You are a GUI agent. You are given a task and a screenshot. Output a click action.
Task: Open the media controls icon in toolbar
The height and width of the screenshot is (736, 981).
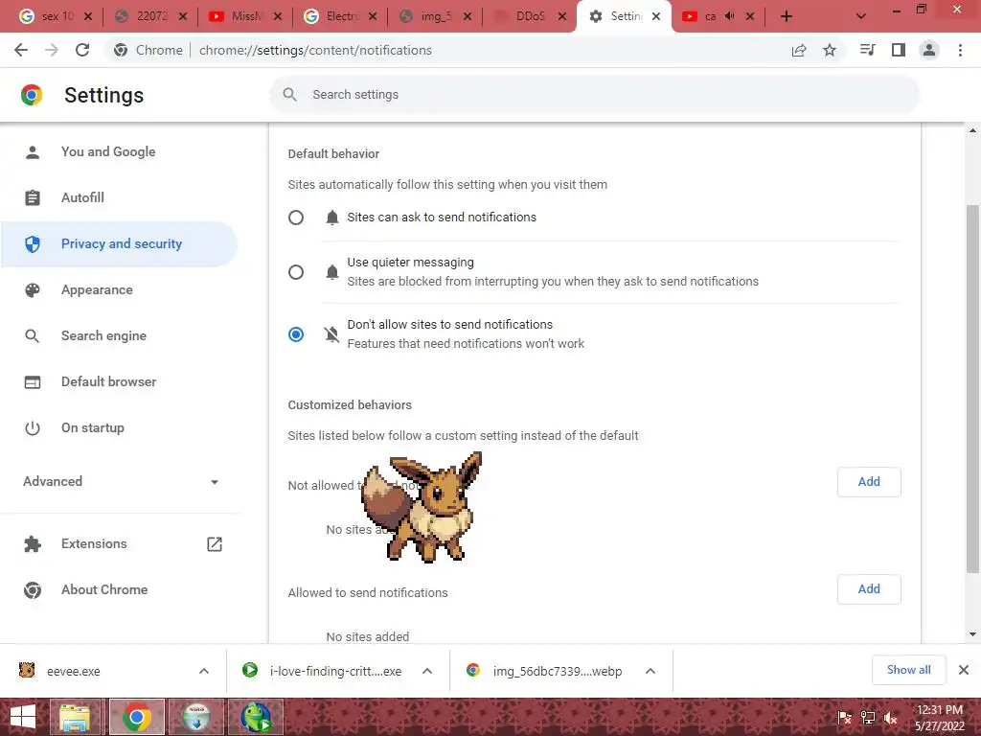867,50
